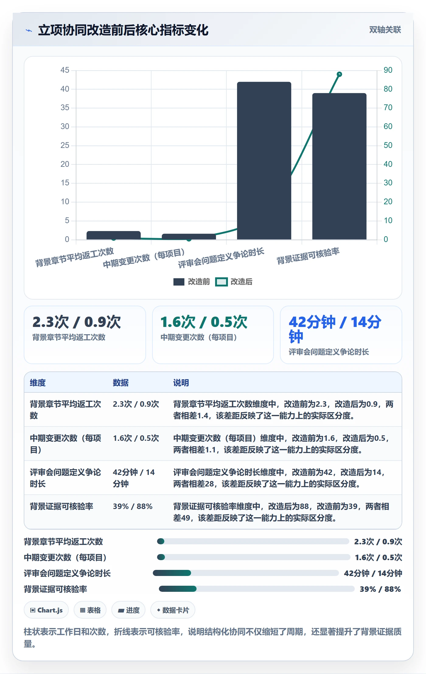
Task: Click the 2.3次 / 0.9次 table cell
Action: click(x=136, y=404)
